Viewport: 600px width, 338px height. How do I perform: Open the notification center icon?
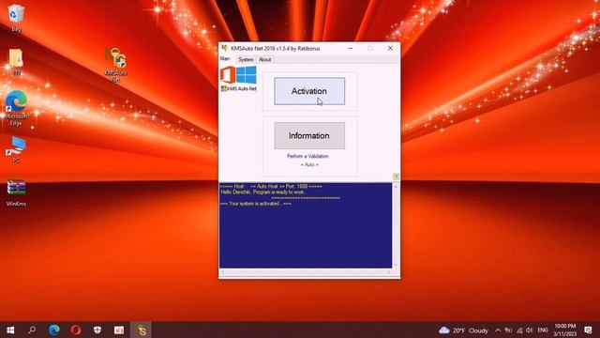tap(588, 330)
